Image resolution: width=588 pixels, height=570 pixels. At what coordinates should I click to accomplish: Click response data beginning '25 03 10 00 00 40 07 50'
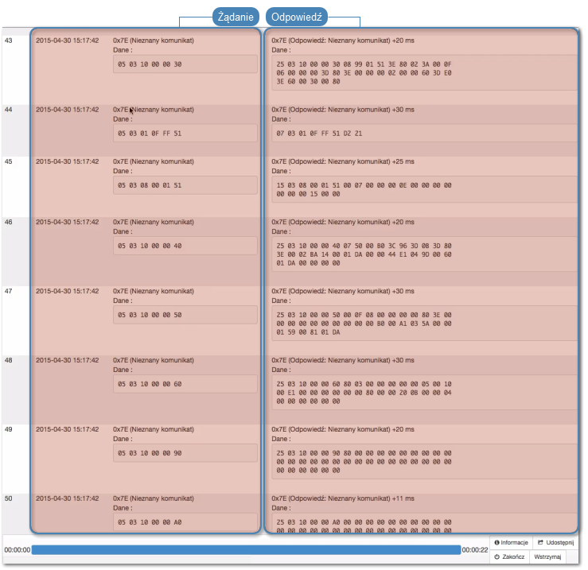[424, 254]
